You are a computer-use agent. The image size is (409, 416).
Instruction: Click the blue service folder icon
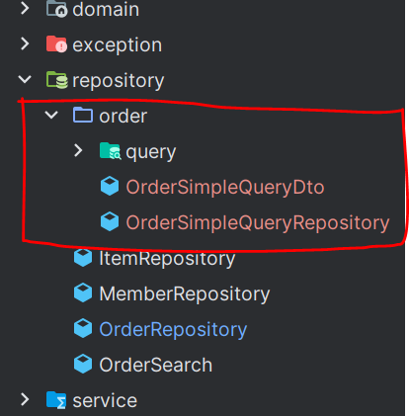tap(56, 400)
